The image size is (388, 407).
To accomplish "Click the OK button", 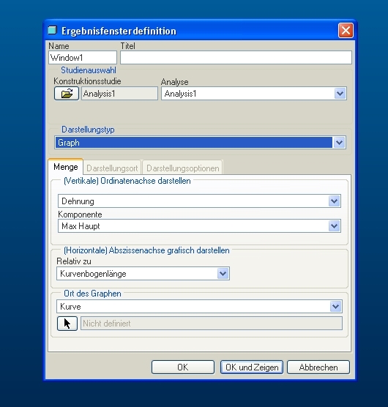I will pyautogui.click(x=183, y=367).
